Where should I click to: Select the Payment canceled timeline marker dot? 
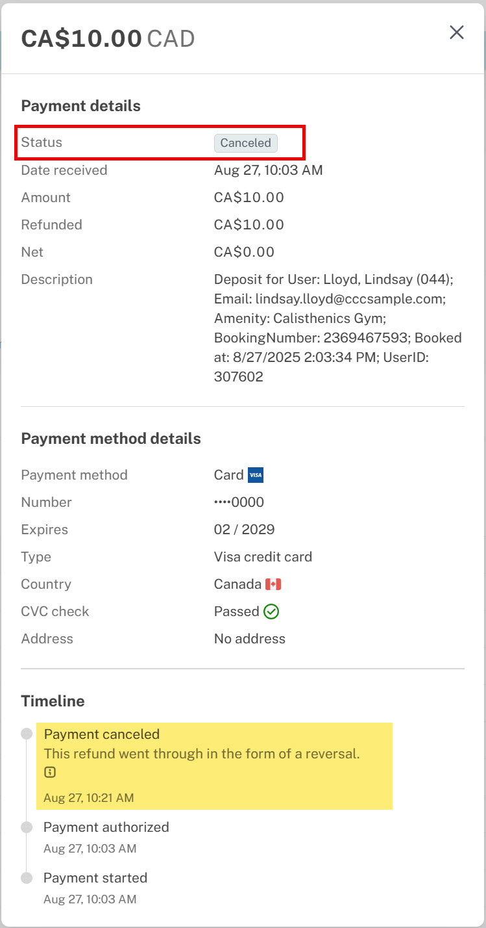(x=27, y=734)
